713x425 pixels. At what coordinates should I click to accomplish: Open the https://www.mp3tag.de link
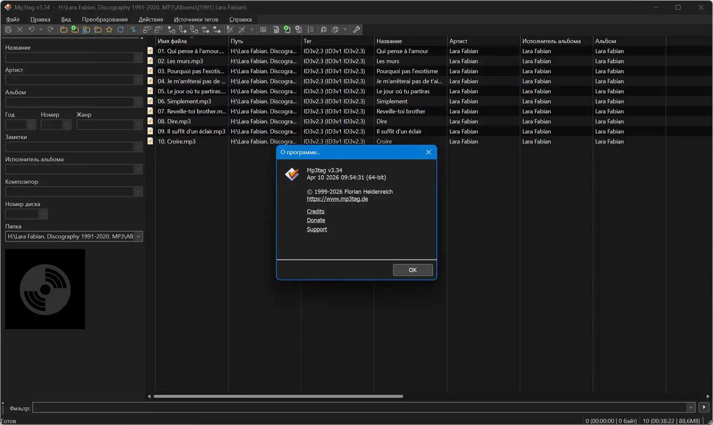click(337, 199)
